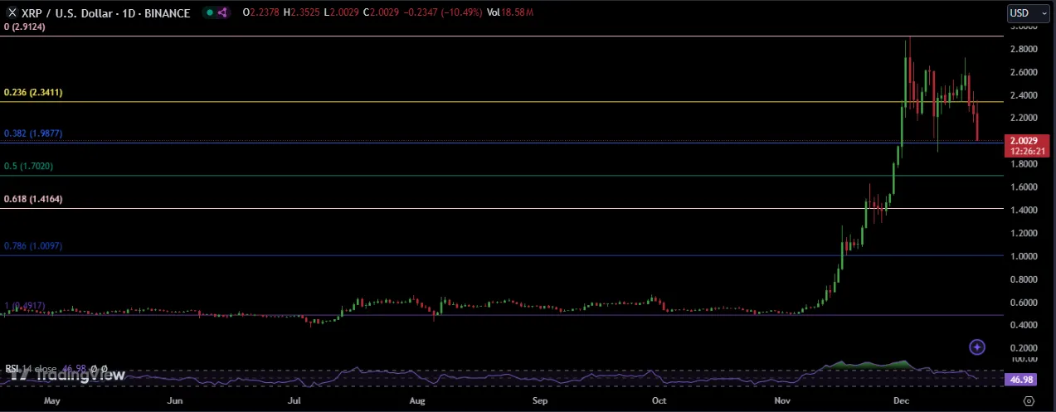Click the 1.0000 price scale label
This screenshot has width=1056, height=412.
click(1025, 256)
